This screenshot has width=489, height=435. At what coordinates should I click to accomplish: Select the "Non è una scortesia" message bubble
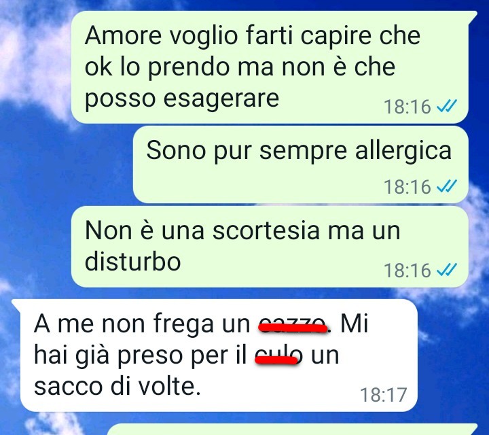click(x=270, y=247)
